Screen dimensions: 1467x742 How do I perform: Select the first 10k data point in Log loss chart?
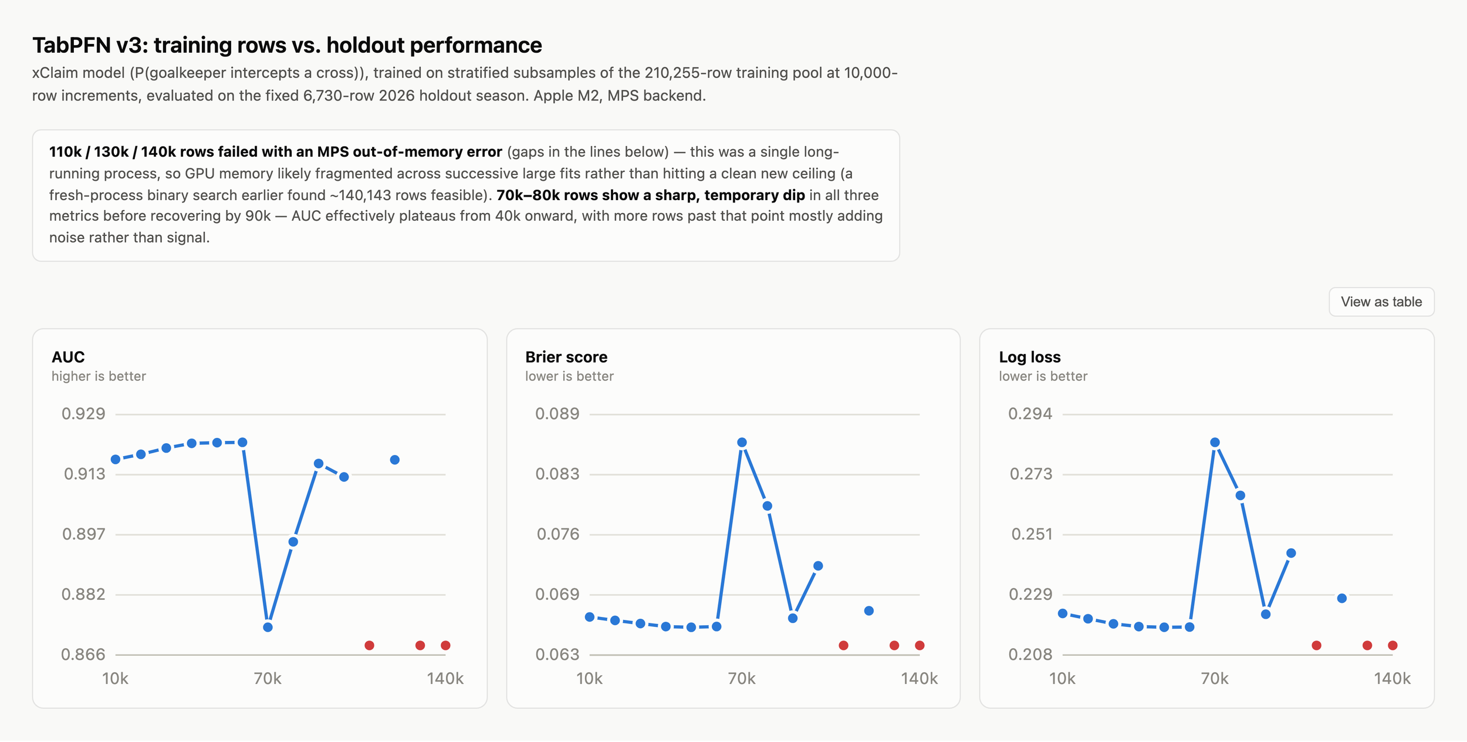click(x=1063, y=613)
